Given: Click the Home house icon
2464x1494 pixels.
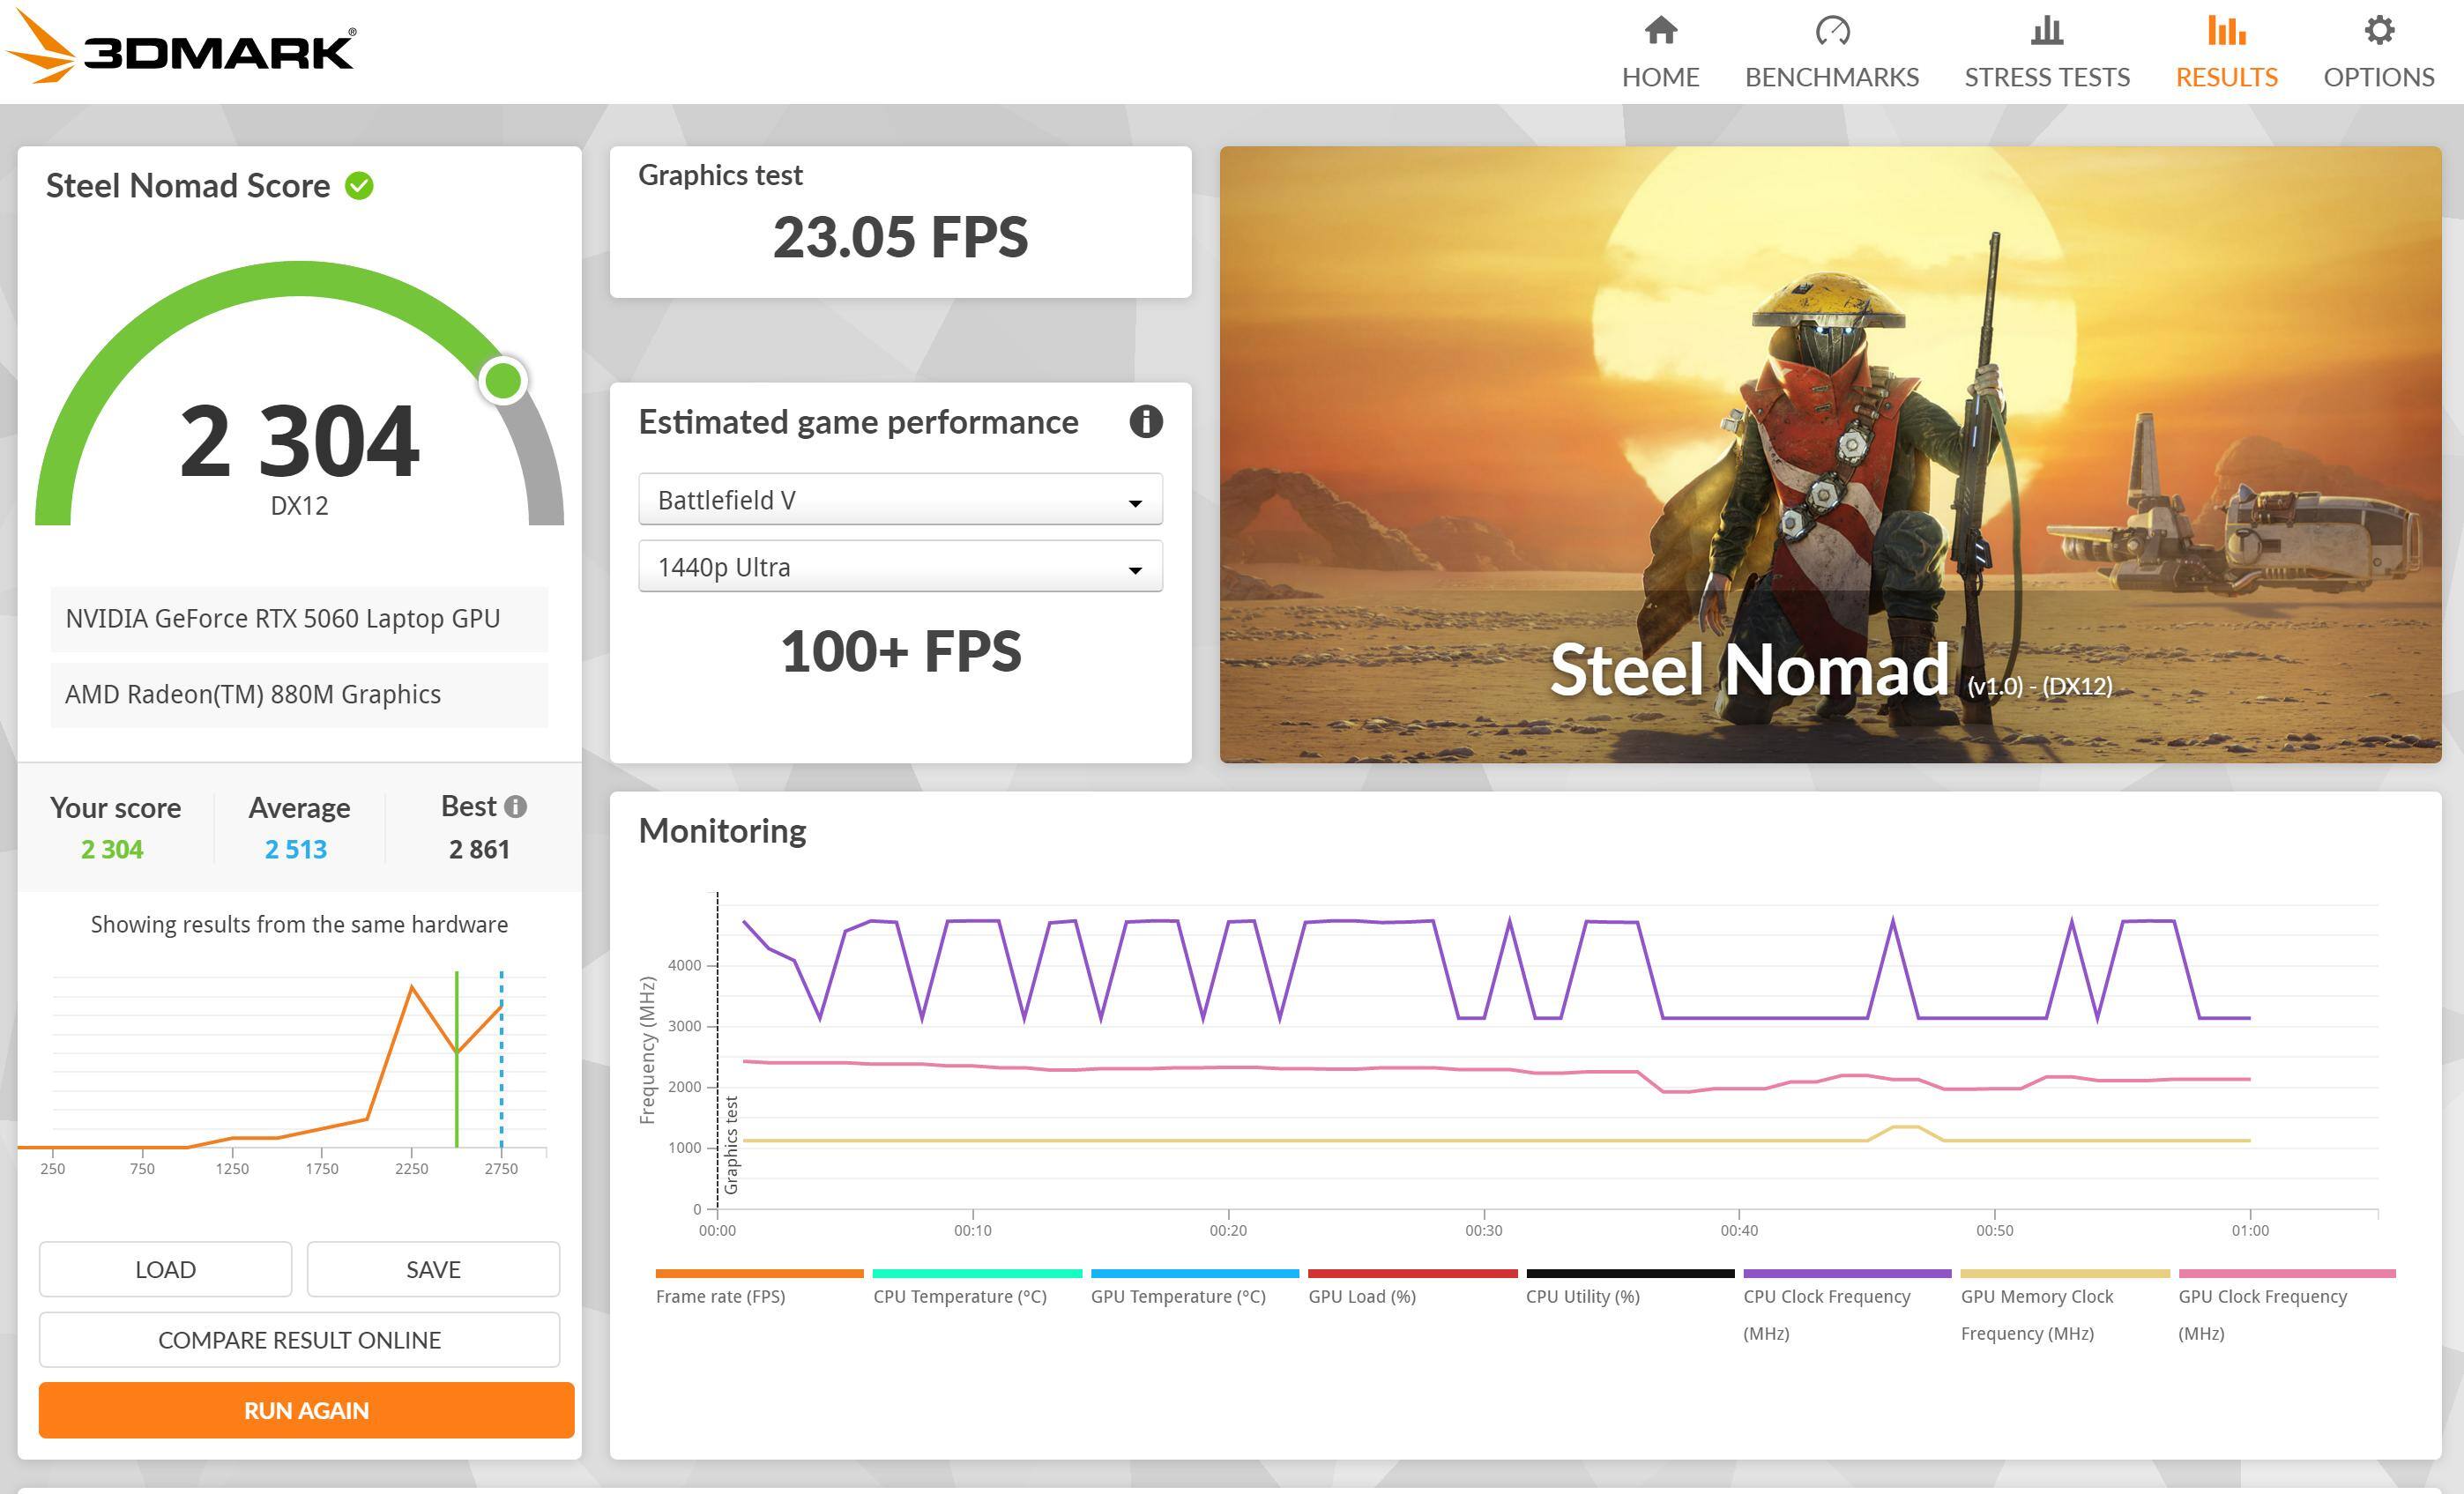Looking at the screenshot, I should tap(1660, 30).
